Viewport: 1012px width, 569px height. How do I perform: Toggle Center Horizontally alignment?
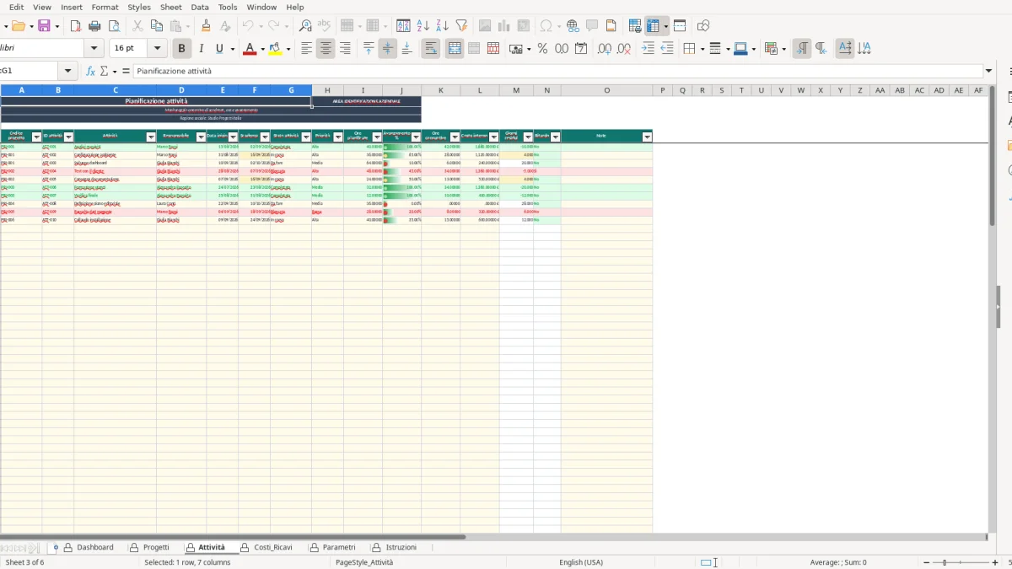326,49
